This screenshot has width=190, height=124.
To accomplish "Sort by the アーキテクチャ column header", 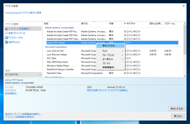I will [x=135, y=23].
